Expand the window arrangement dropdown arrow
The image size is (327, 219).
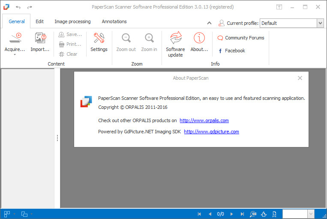[31, 214]
